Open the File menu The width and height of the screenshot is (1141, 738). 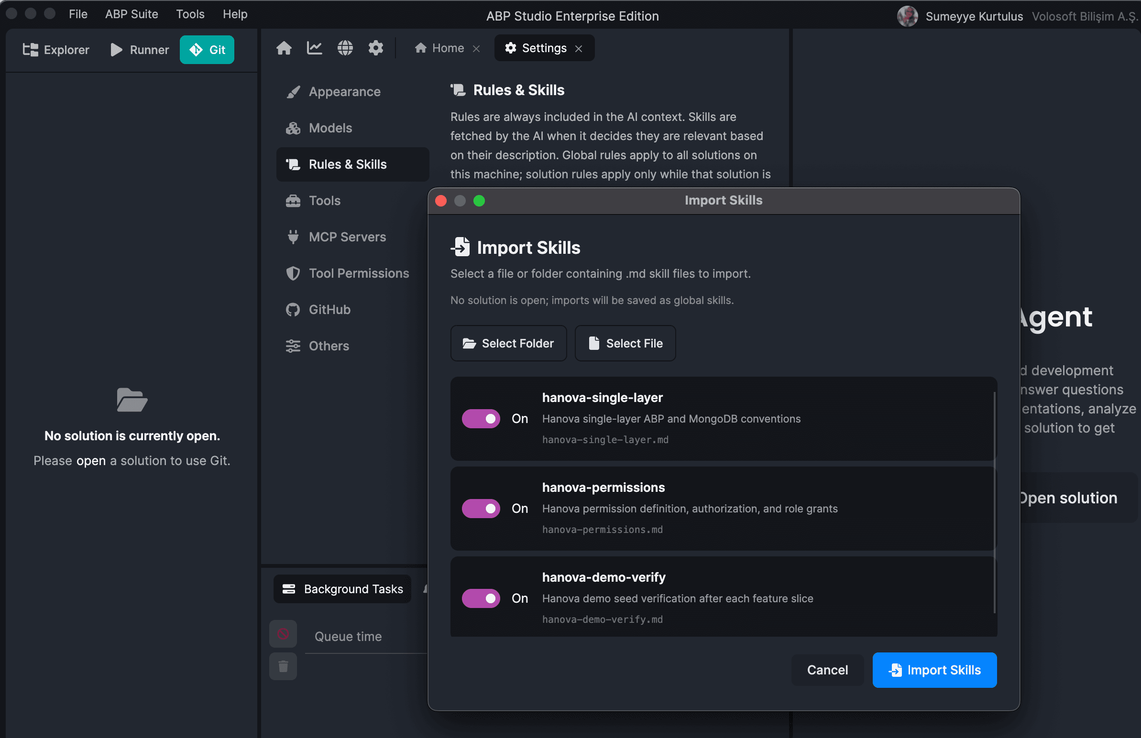[x=78, y=14]
